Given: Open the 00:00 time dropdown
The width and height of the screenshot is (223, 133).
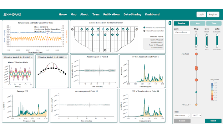Looking at the screenshot, I should (197, 116).
